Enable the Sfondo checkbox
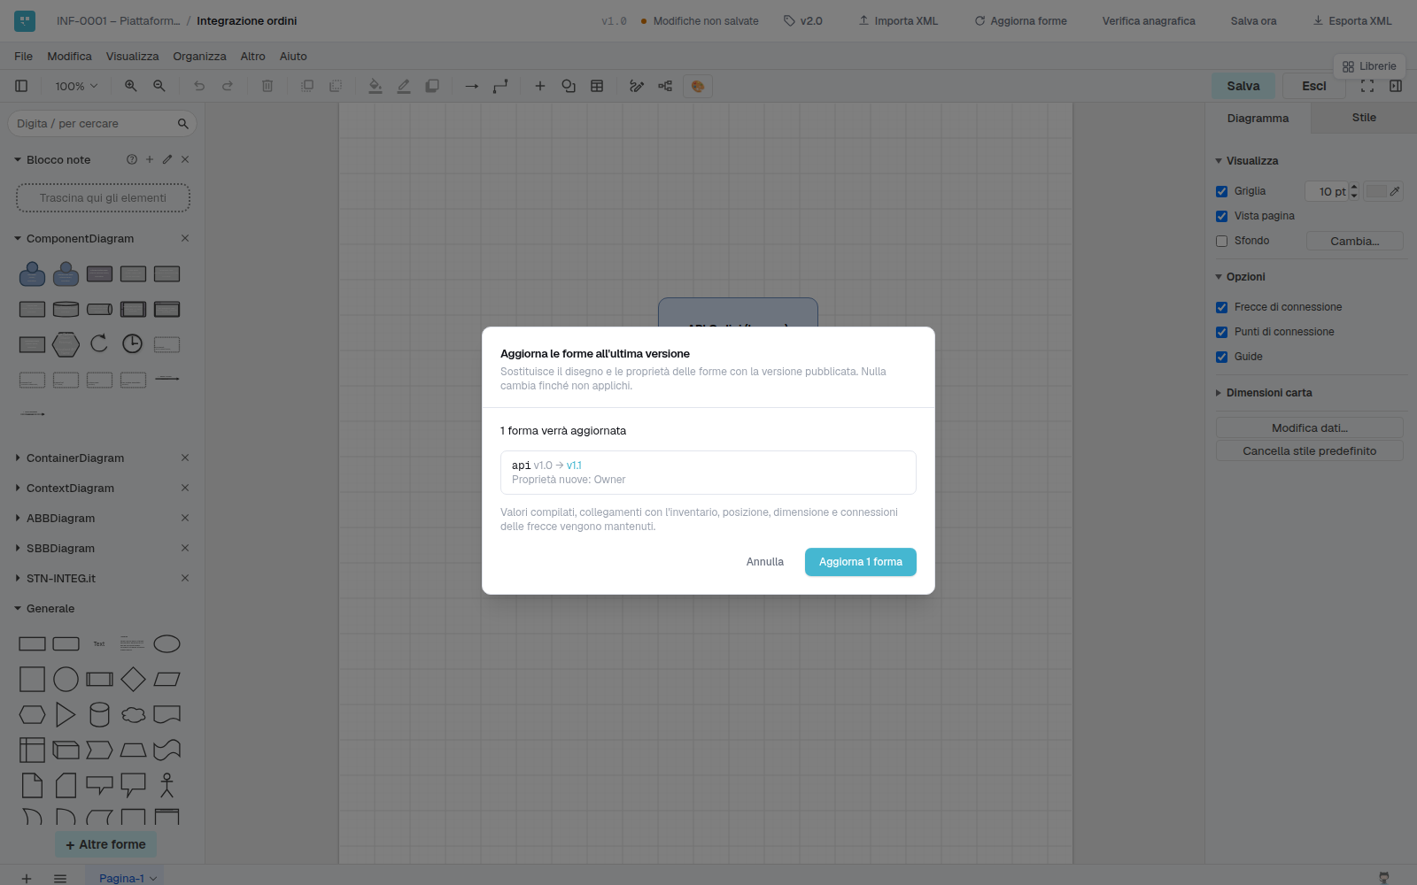The image size is (1417, 885). 1221,241
